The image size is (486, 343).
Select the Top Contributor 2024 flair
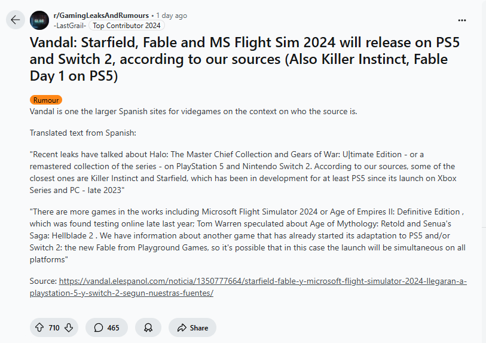[x=127, y=26]
